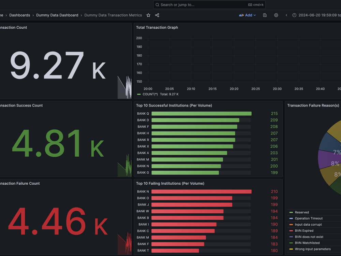Save the dashboard with the disk icon
Screen dimensions: 341x256
pyautogui.click(x=265, y=15)
